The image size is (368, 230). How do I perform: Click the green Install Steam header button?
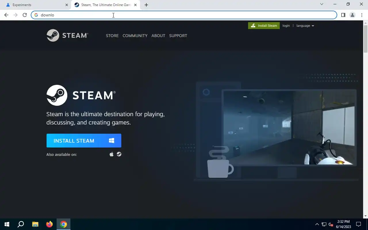click(264, 26)
